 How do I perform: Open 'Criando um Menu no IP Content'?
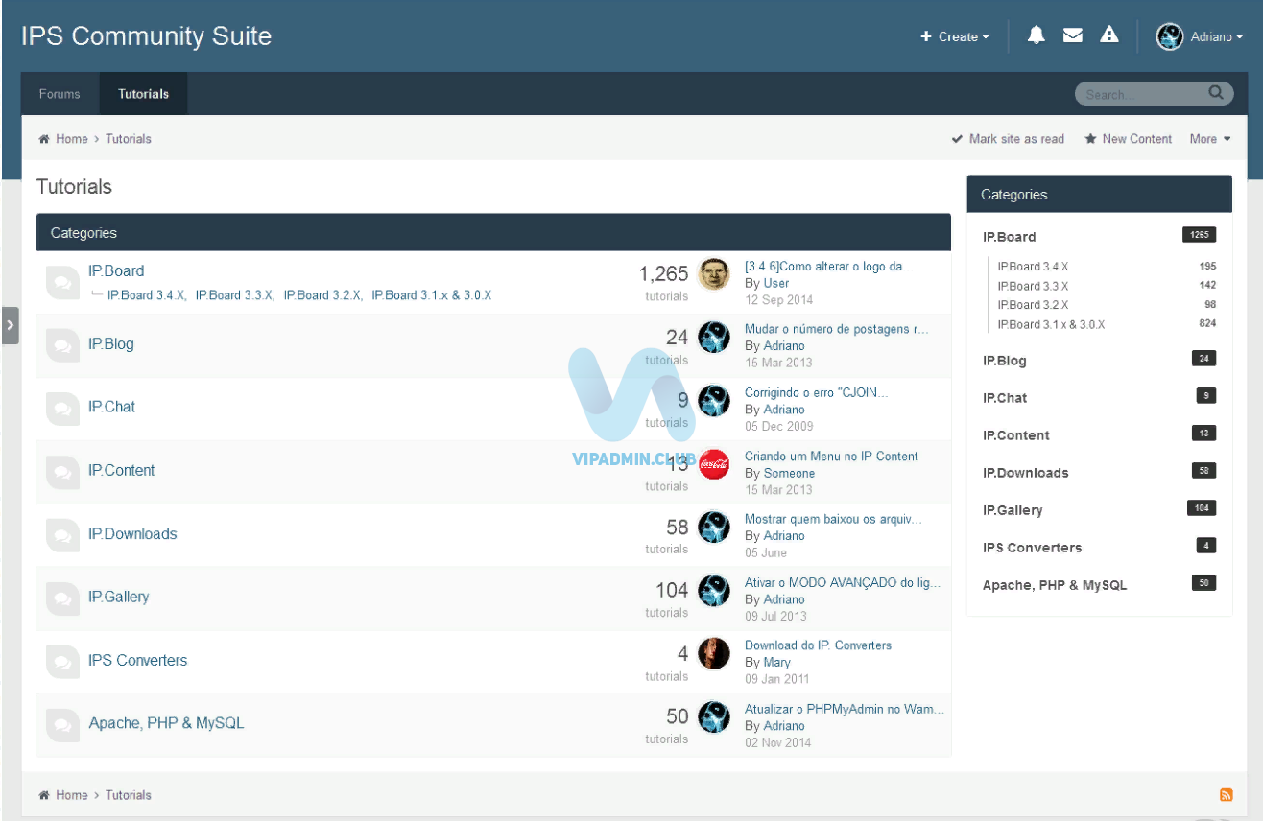(832, 456)
